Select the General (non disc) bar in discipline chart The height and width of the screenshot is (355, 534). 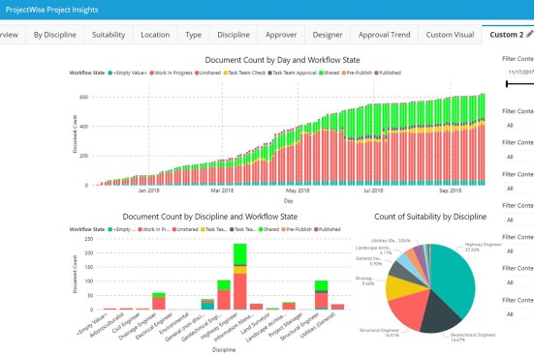[x=207, y=305]
